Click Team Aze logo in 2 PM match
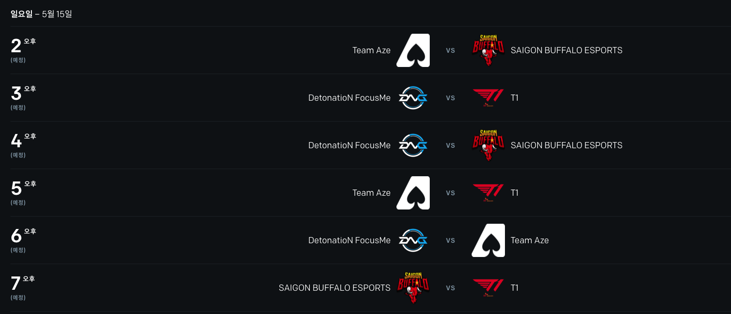The height and width of the screenshot is (314, 731). (x=413, y=50)
